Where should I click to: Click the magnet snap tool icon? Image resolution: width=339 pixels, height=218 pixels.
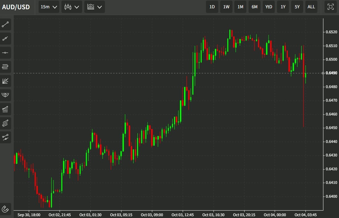(x=5, y=209)
